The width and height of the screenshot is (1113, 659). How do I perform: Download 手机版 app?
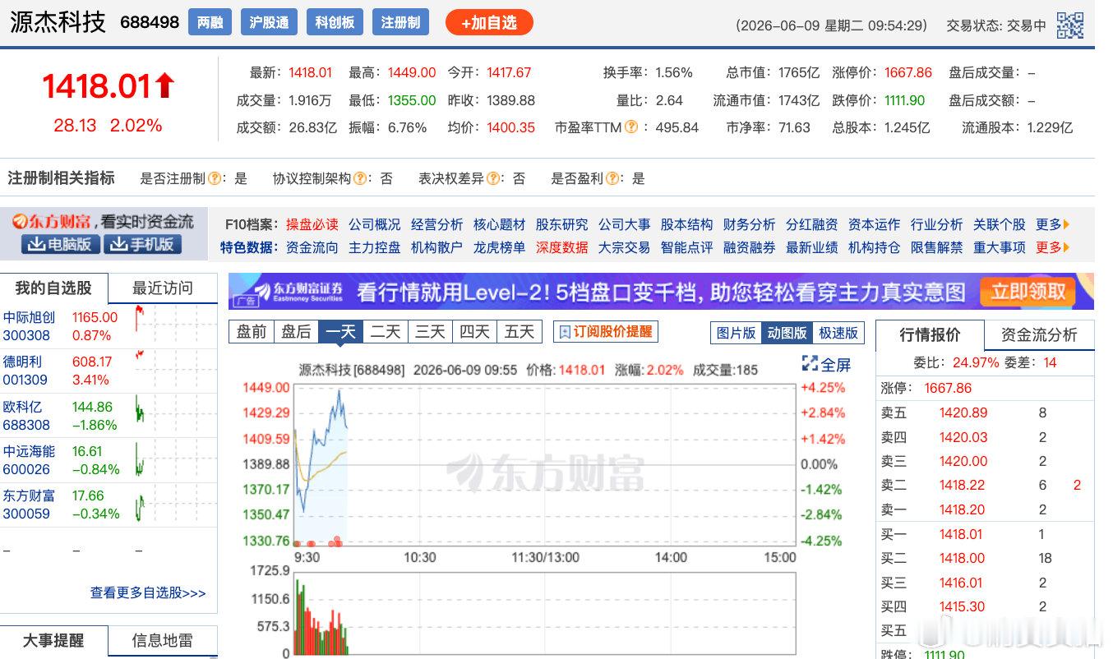click(142, 244)
